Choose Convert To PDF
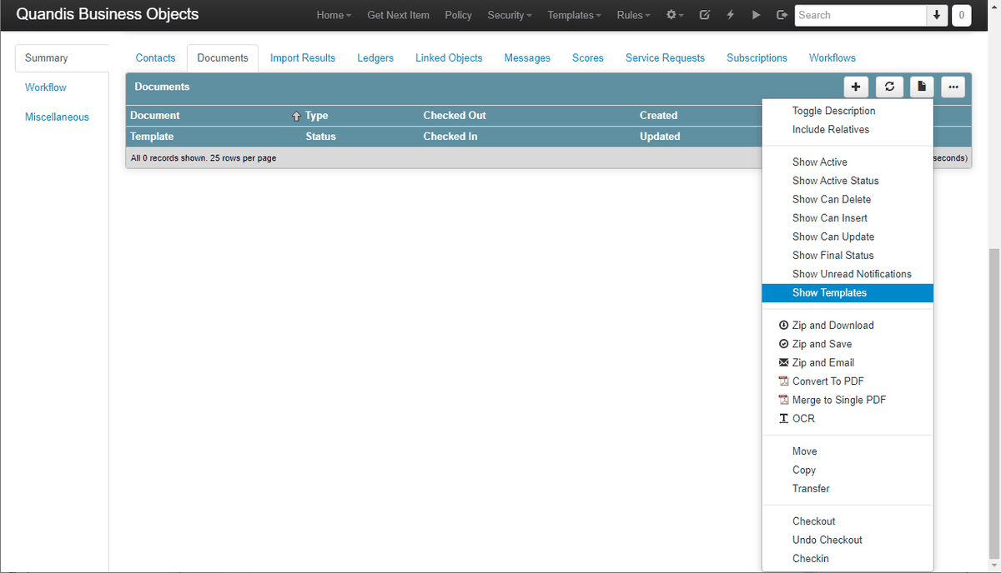The height and width of the screenshot is (573, 1001). (x=848, y=381)
